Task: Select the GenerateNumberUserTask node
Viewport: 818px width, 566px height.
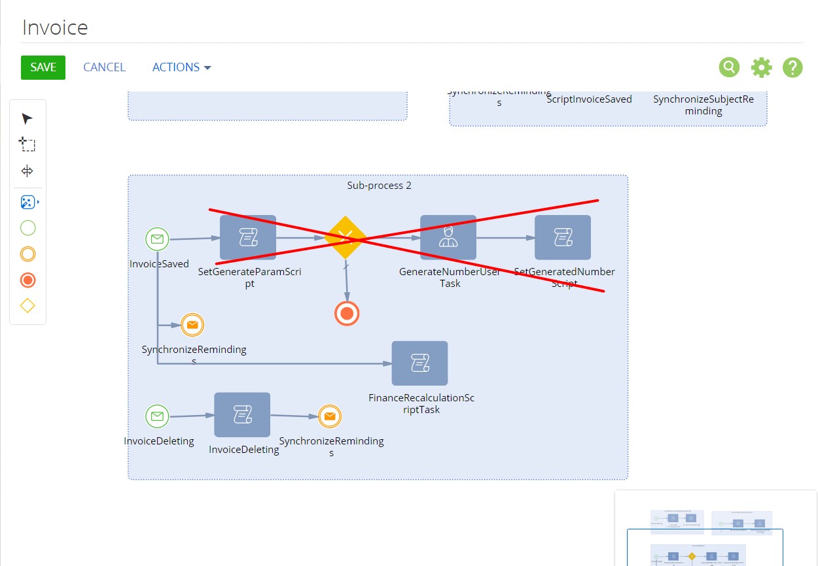Action: pos(448,238)
